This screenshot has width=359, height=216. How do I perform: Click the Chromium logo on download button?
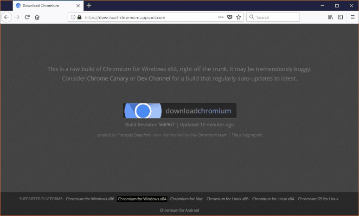tap(143, 111)
